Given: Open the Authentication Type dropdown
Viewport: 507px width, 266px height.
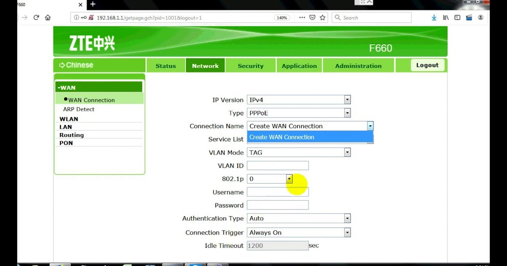Looking at the screenshot, I should (299, 218).
